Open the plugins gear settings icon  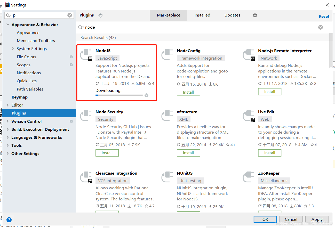pyautogui.click(x=255, y=15)
